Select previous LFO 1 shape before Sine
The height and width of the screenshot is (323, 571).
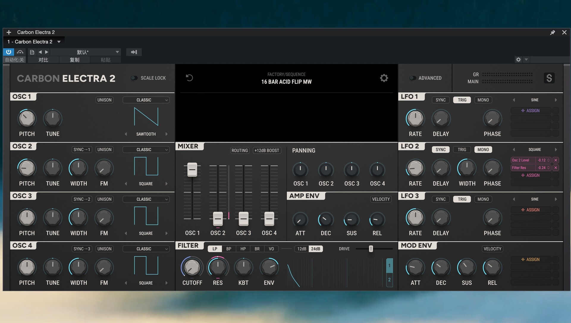(x=514, y=100)
